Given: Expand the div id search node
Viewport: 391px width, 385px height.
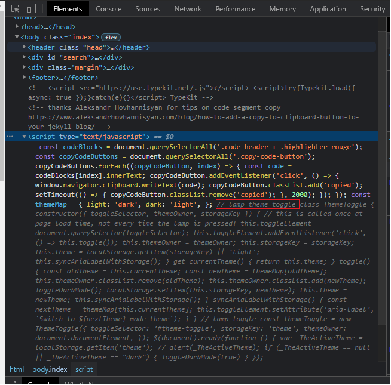Looking at the screenshot, I should [24, 57].
